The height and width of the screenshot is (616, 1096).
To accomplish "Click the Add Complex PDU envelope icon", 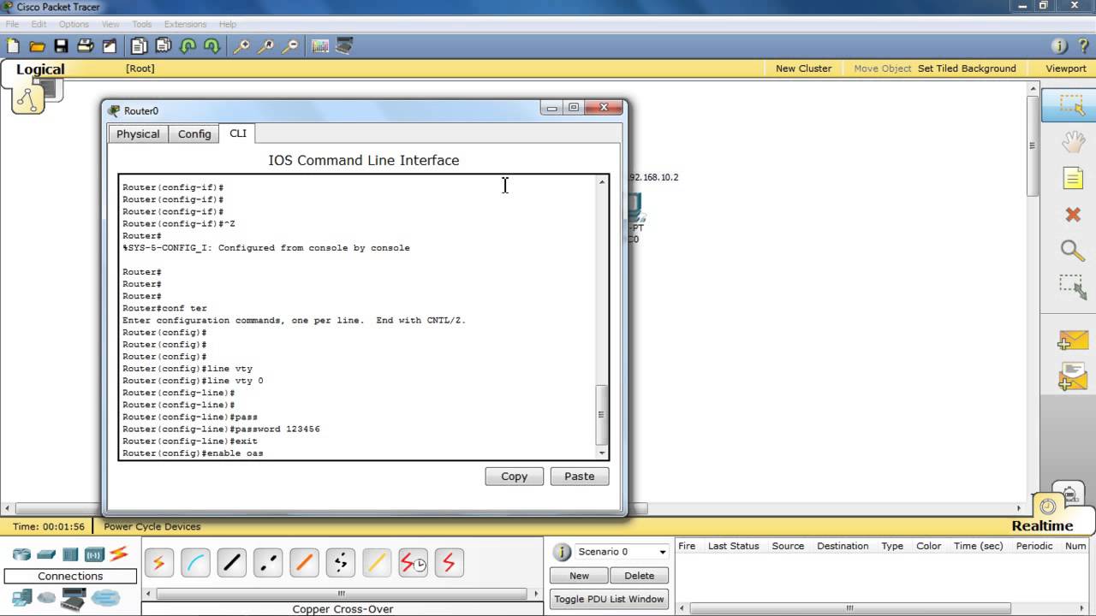I will tap(1073, 377).
